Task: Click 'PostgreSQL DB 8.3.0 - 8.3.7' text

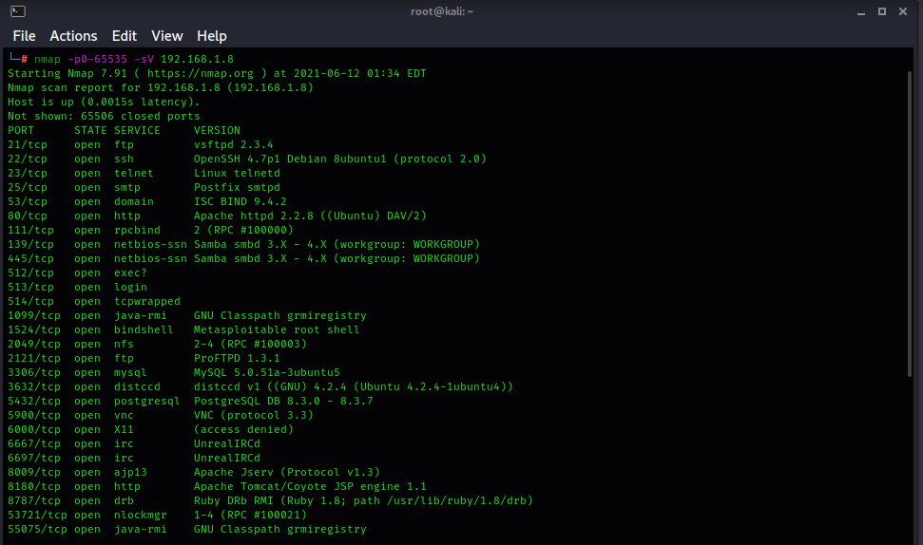Action: 283,401
